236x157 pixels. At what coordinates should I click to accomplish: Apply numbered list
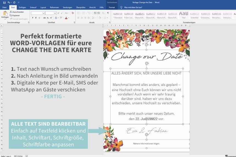84,13
